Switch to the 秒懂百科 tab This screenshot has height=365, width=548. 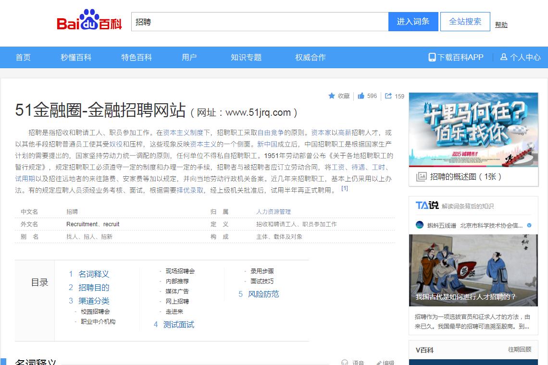pos(76,57)
